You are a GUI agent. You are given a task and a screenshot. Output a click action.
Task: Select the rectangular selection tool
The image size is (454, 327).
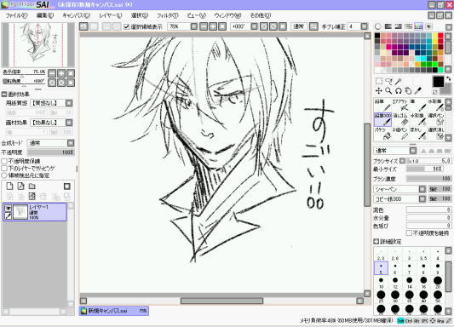coord(379,81)
